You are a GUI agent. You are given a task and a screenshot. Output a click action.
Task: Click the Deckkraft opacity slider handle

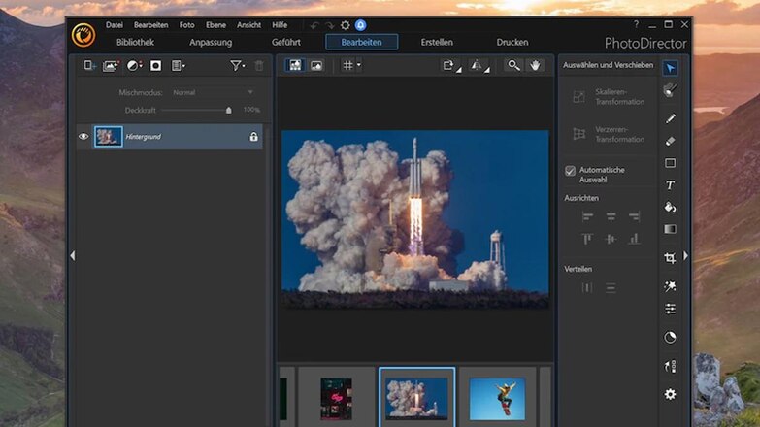point(229,111)
